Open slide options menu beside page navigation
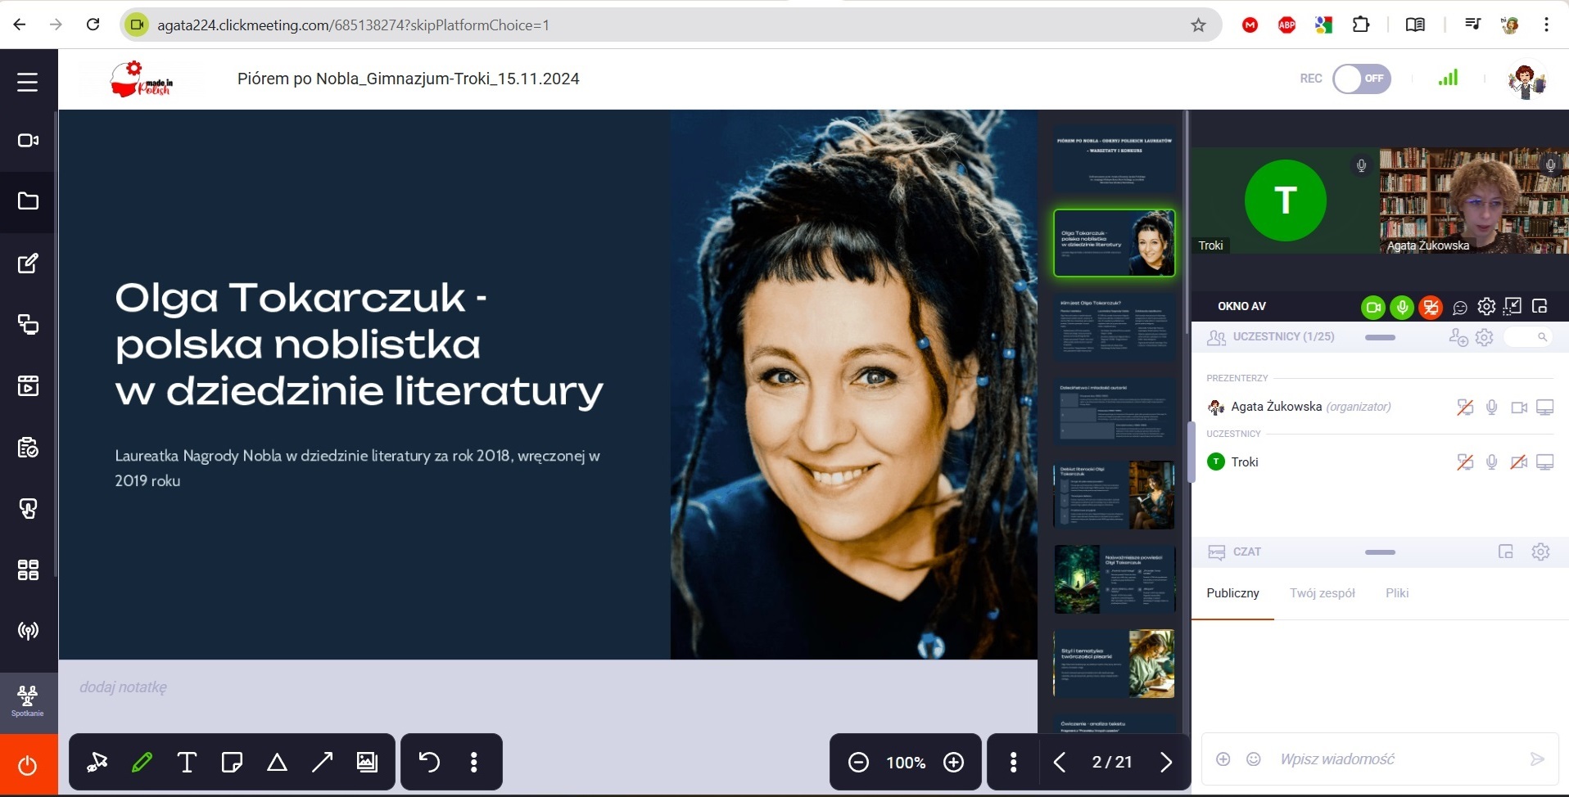 [1014, 763]
